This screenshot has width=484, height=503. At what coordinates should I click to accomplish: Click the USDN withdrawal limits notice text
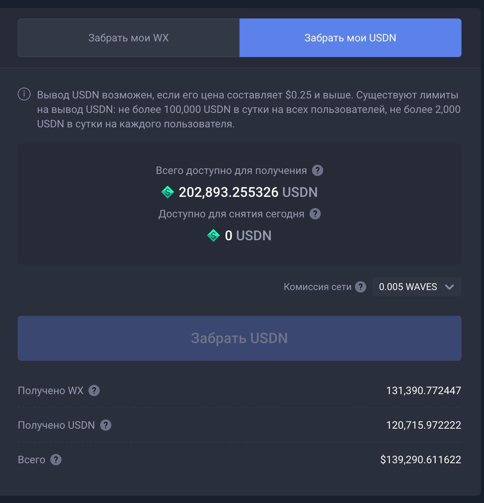coord(248,109)
